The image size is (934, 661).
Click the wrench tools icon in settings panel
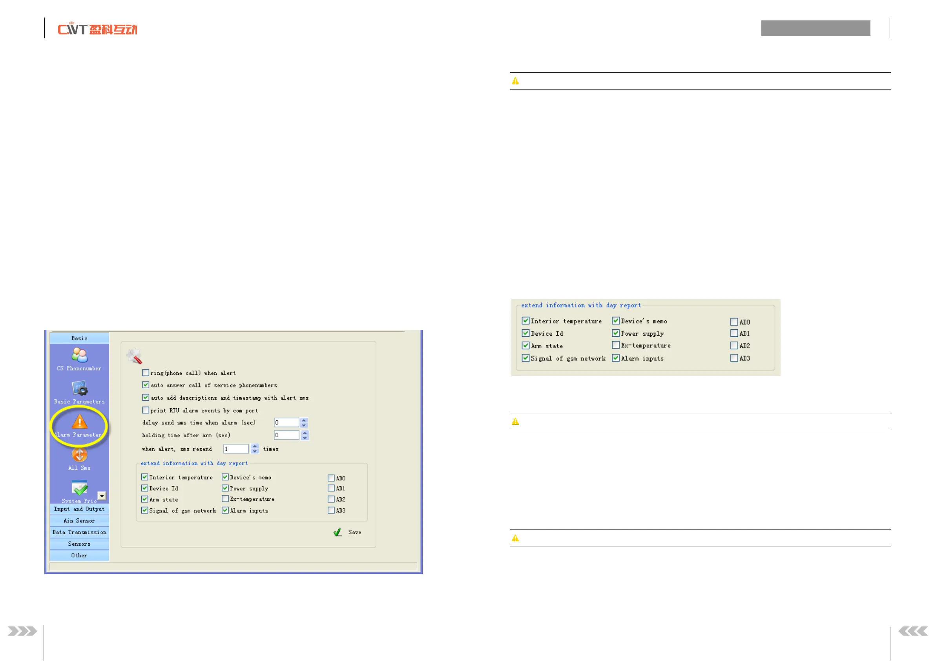134,356
